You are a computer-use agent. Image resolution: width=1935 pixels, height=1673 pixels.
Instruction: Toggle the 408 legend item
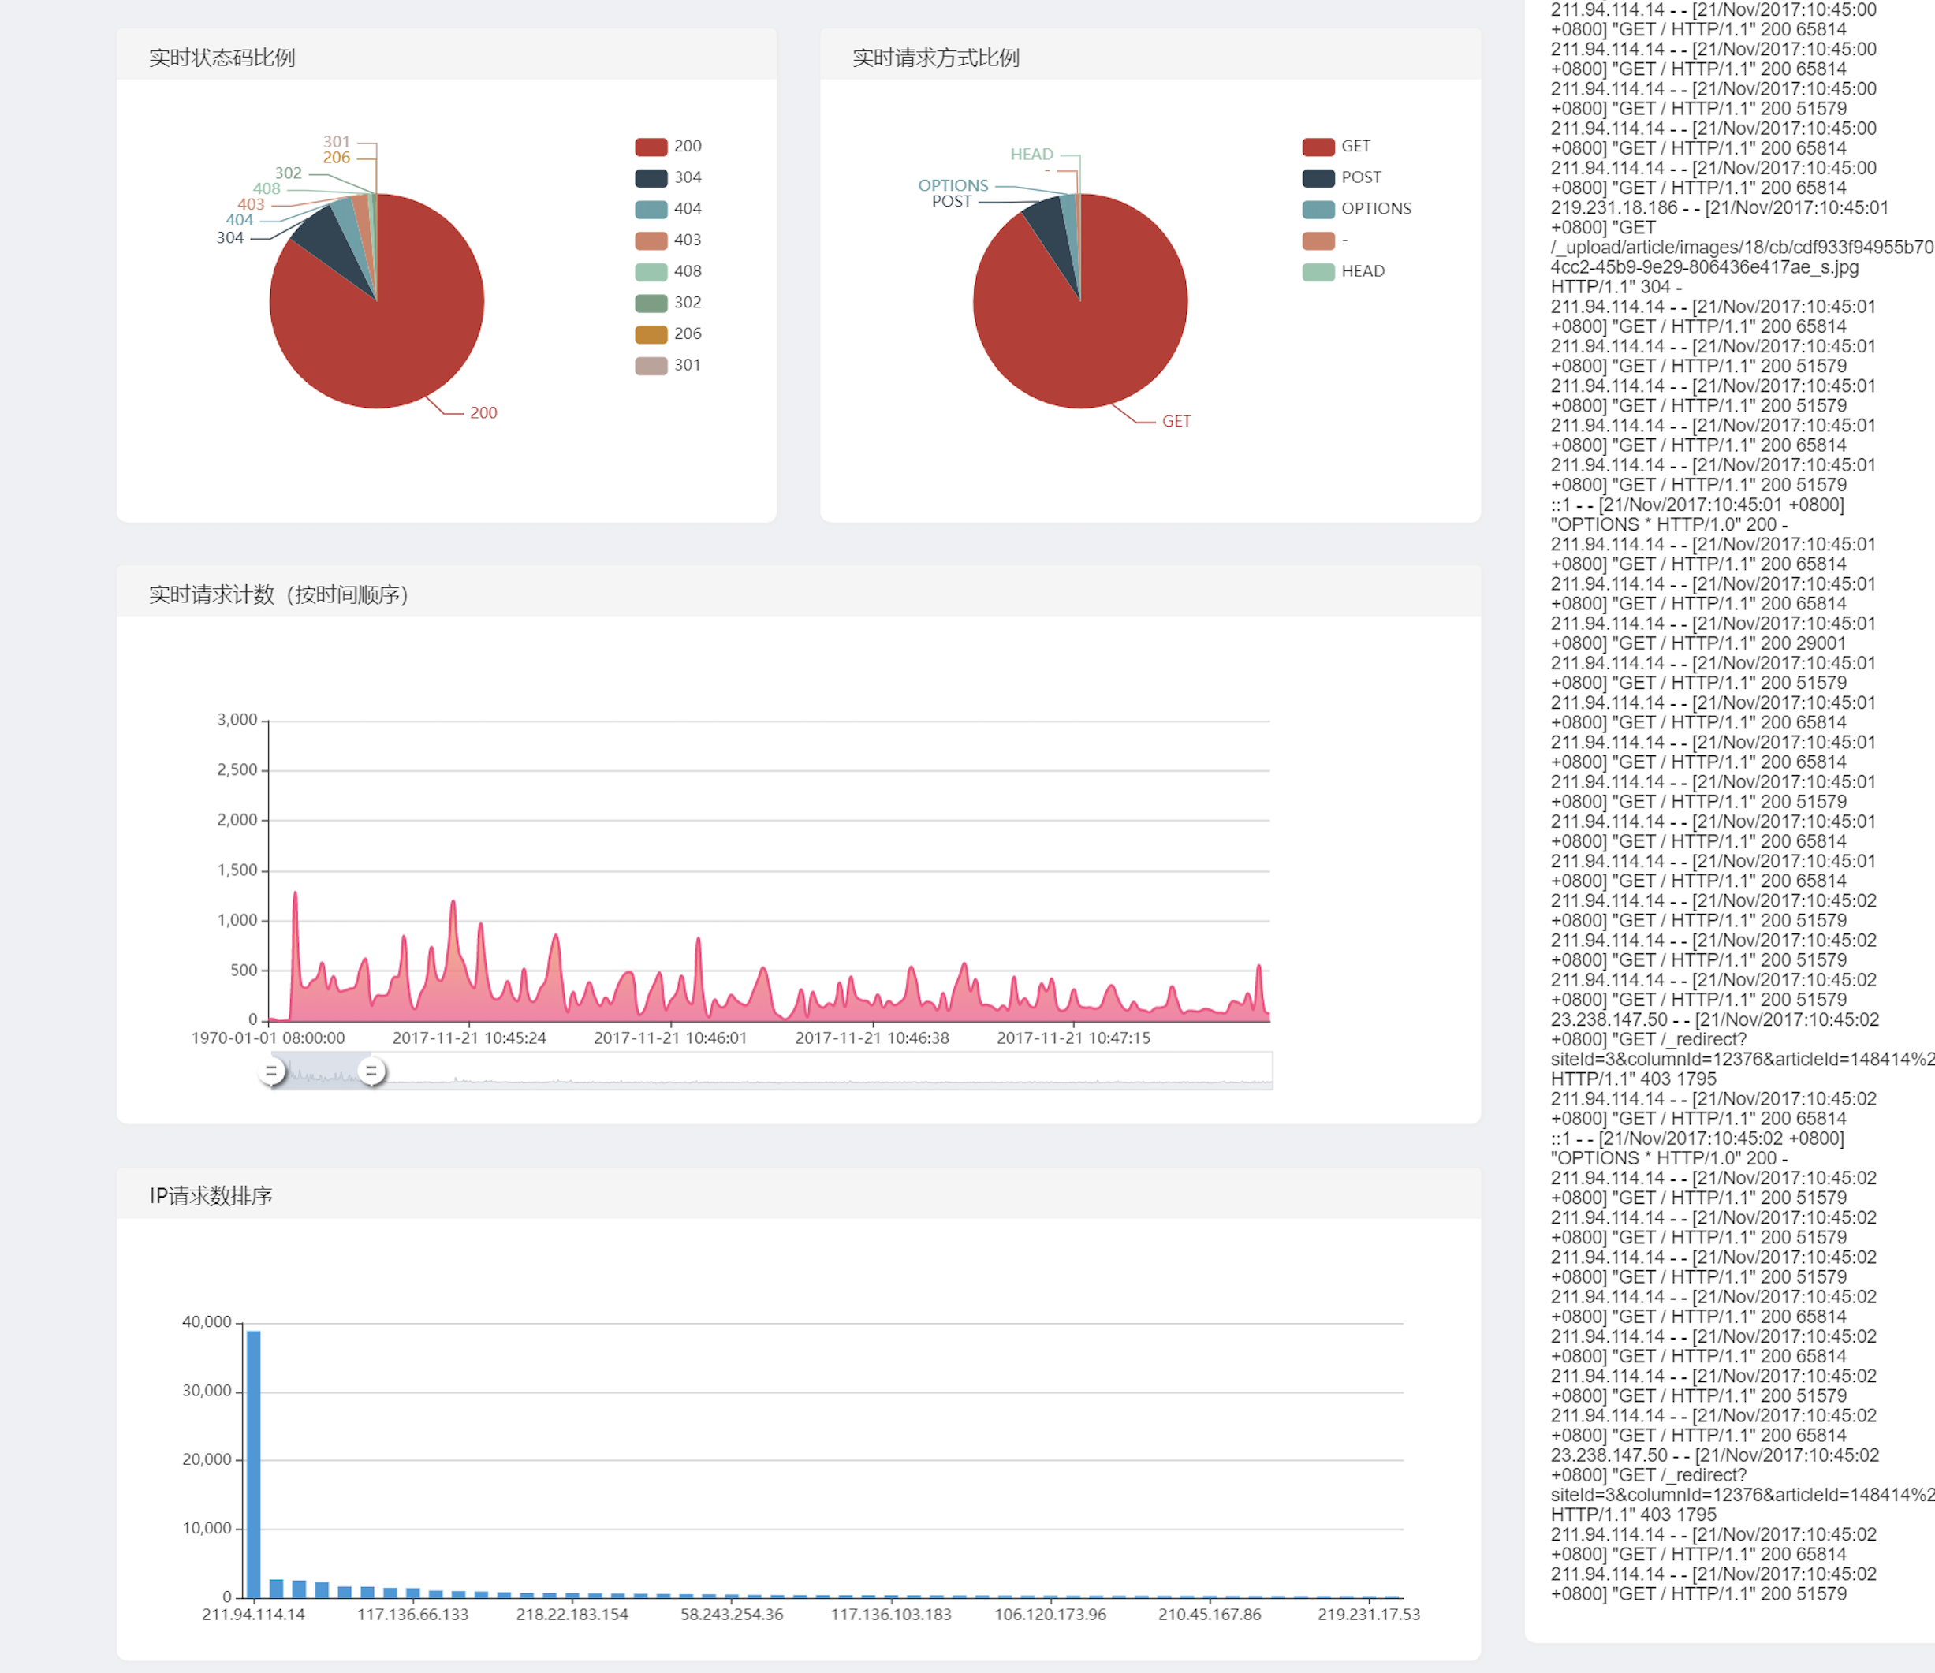click(x=651, y=272)
